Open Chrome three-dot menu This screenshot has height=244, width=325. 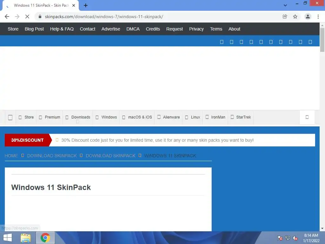[318, 17]
